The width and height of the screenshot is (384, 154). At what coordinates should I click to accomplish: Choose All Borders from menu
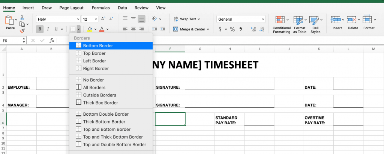tap(111, 88)
